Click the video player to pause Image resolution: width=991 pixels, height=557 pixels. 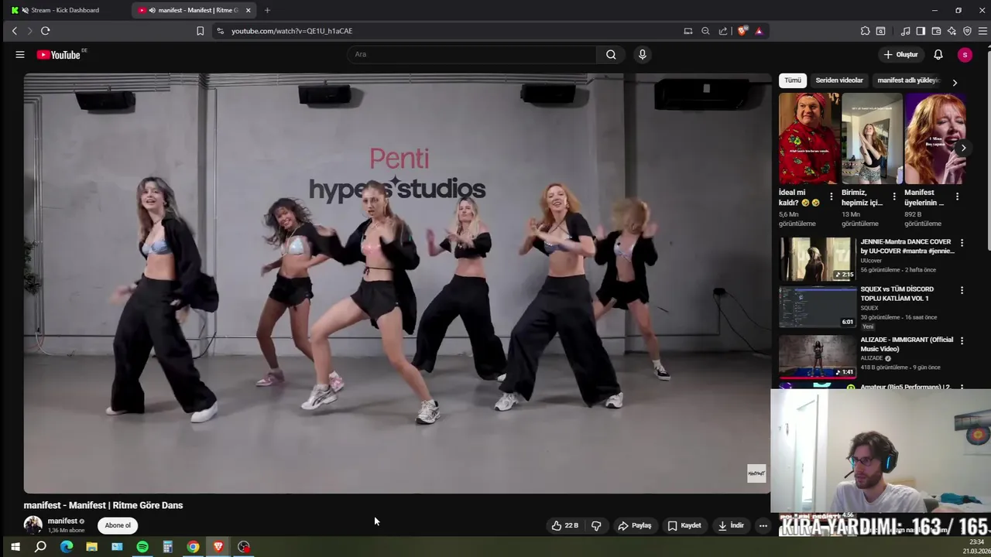coord(397,283)
